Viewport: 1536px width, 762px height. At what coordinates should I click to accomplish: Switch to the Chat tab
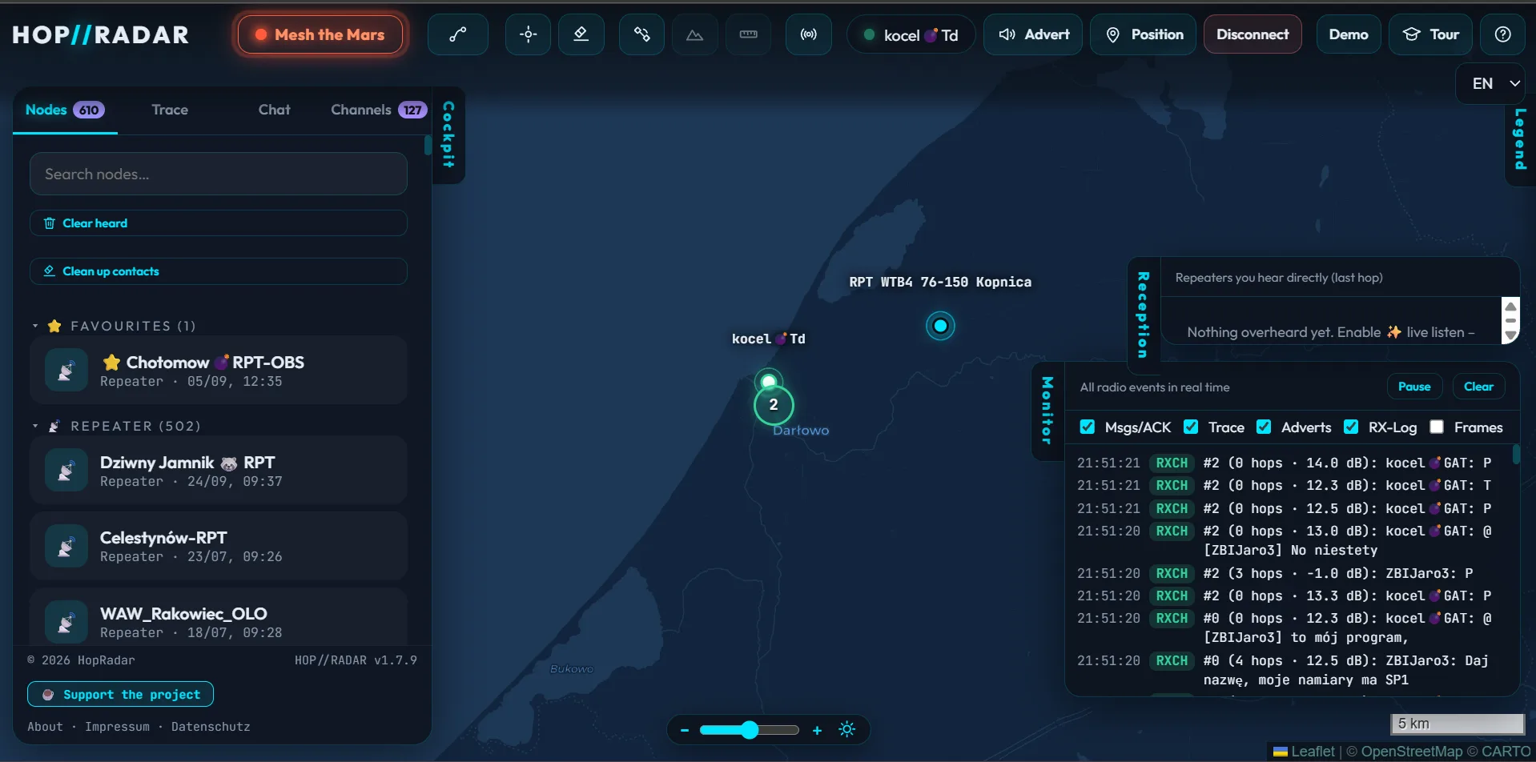[274, 110]
